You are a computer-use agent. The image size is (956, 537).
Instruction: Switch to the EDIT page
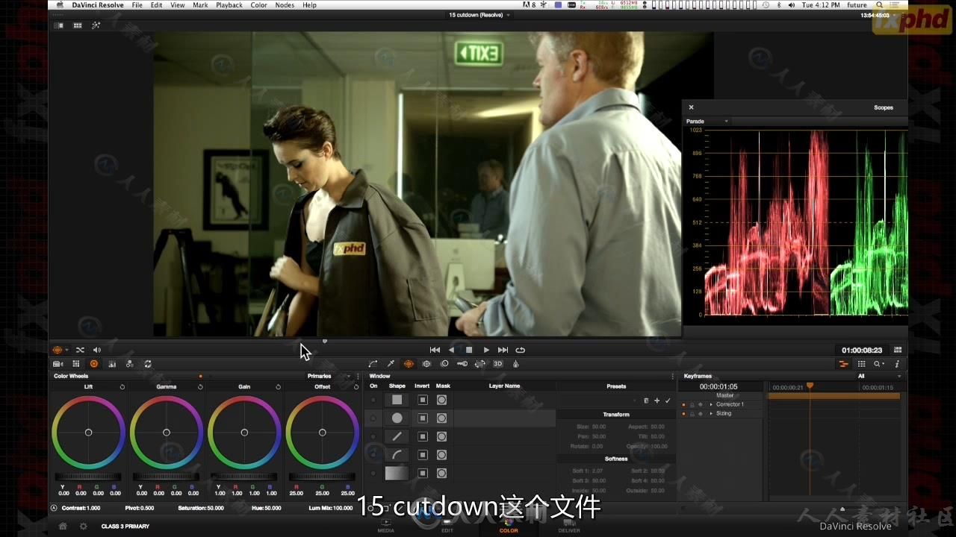click(447, 526)
